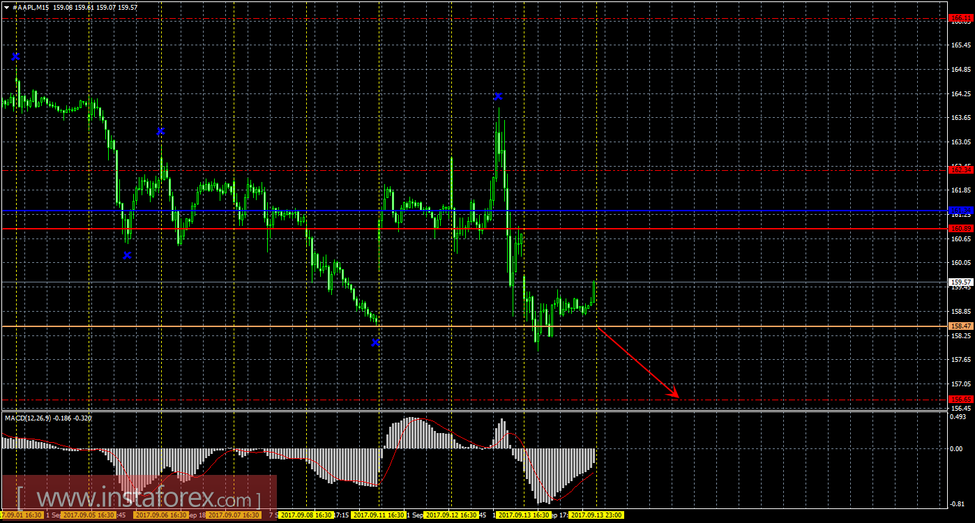Click the blue 161.34 price level label

(x=961, y=210)
